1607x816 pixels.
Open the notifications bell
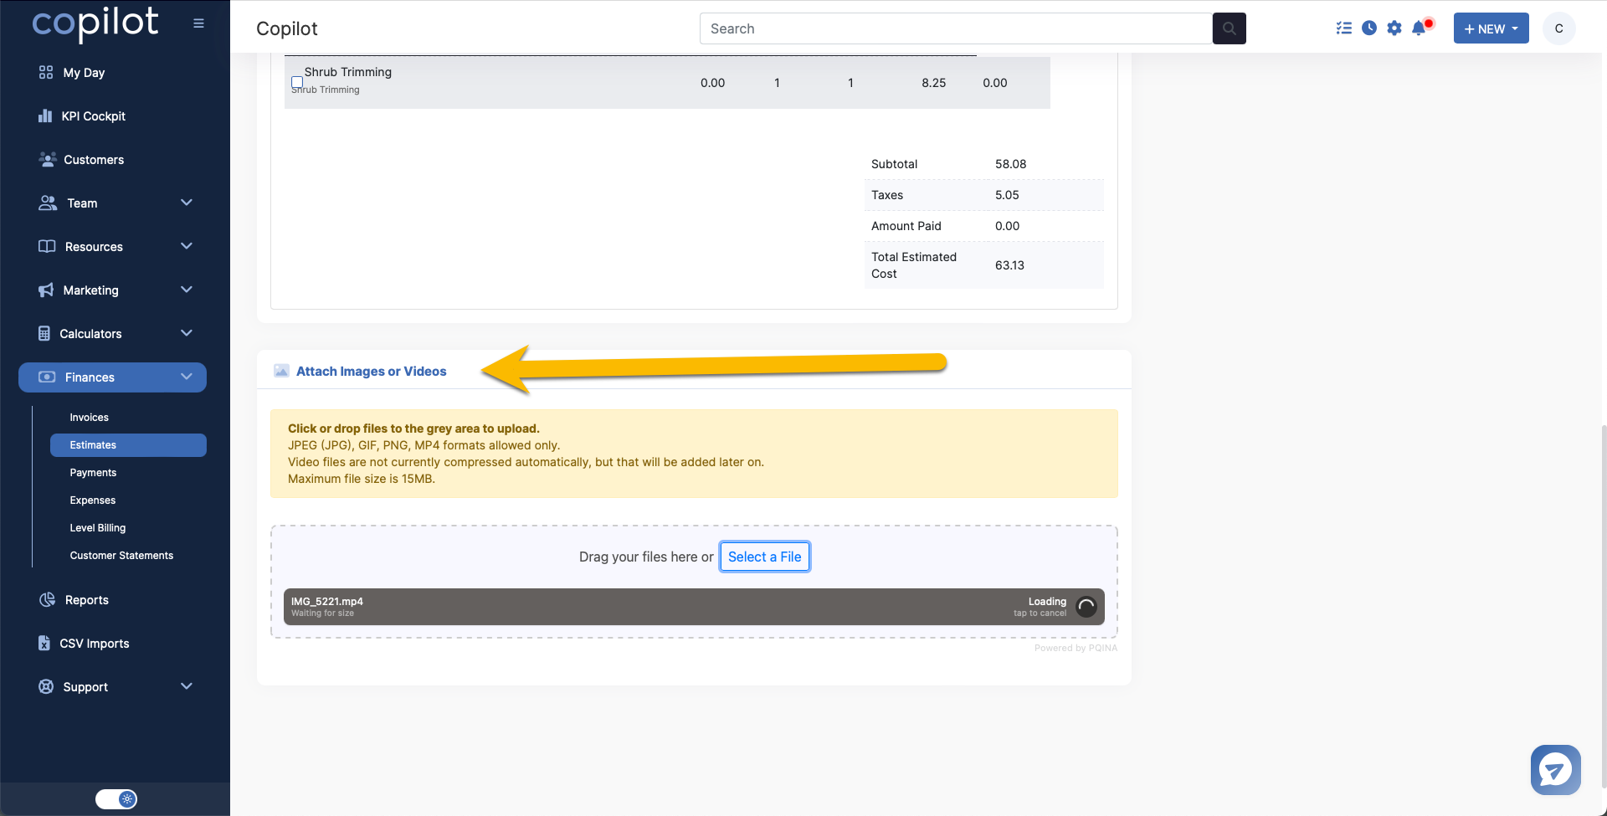pos(1420,28)
